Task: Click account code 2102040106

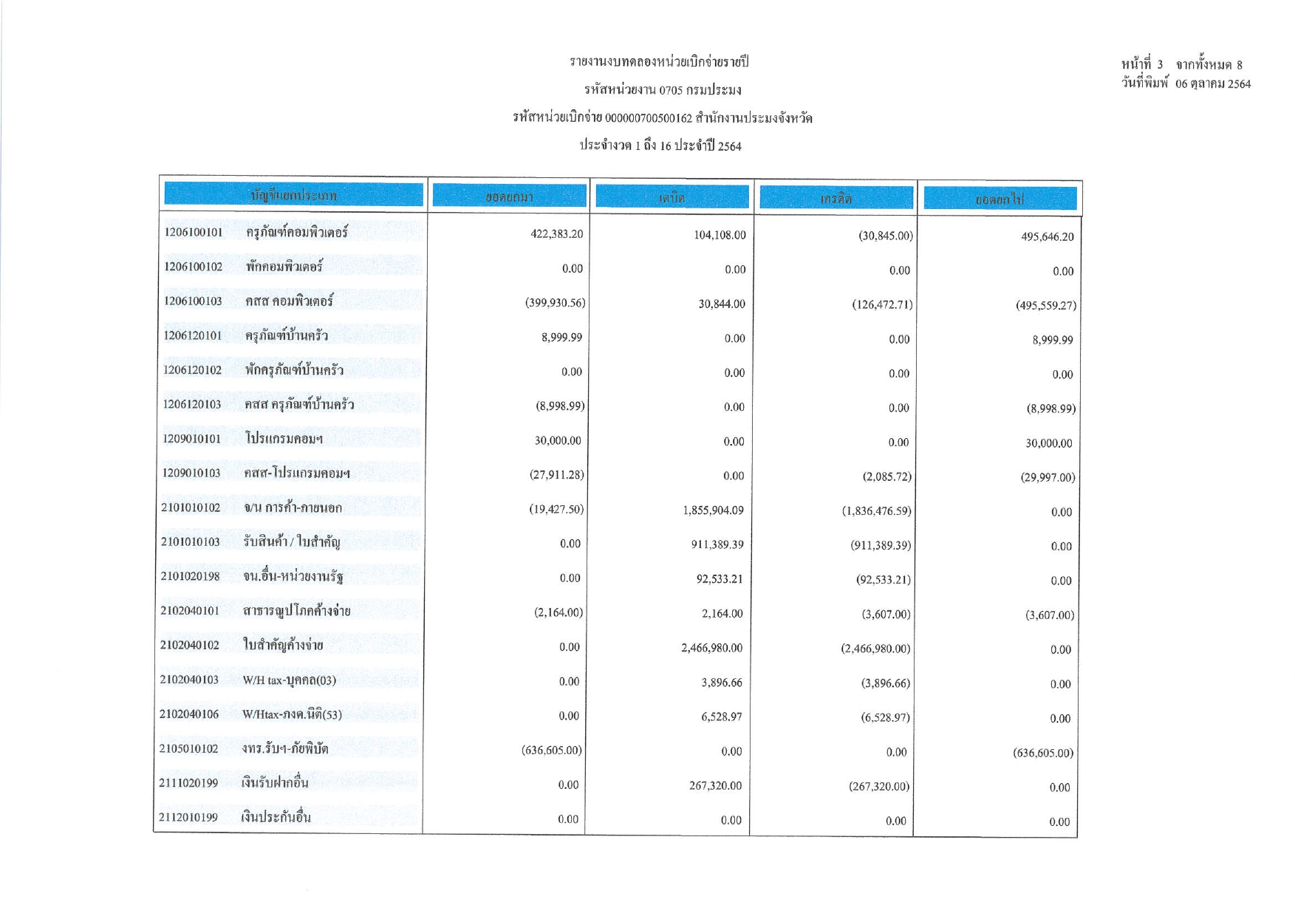Action: (189, 714)
